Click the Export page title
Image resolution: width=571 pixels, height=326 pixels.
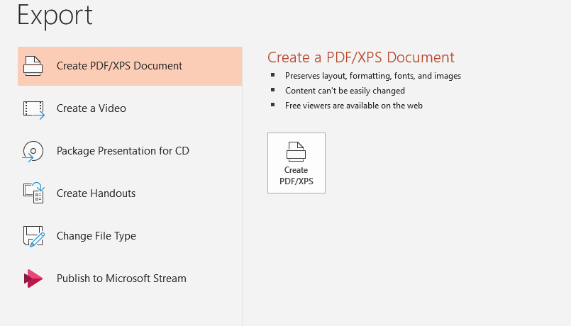(55, 15)
